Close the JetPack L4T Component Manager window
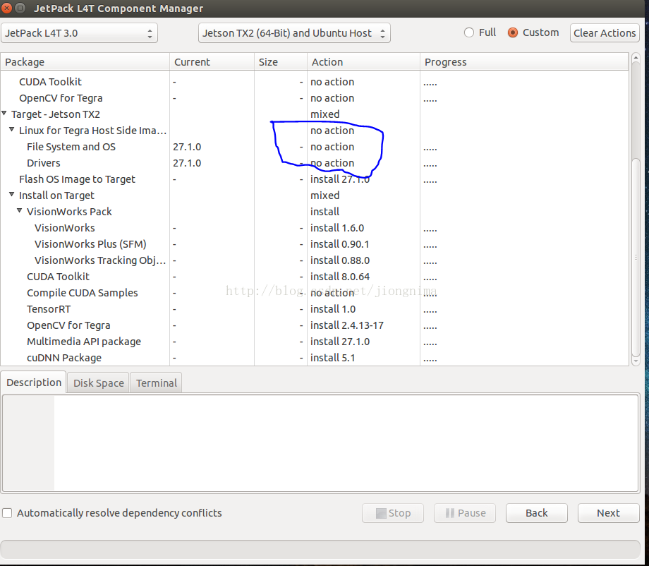The height and width of the screenshot is (566, 649). [7, 8]
